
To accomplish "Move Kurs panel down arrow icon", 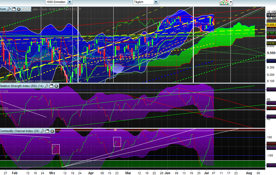I will (x=24, y=9).
